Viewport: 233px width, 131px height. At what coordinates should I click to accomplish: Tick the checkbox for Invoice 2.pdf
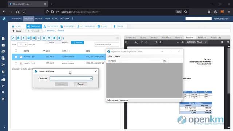pos(16,63)
